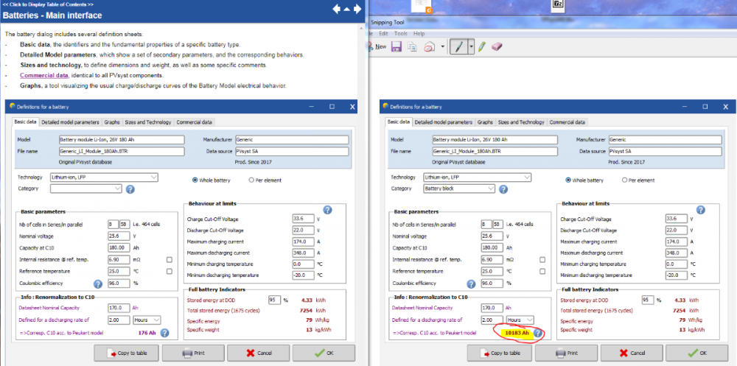Copy the snip using the Snipping Tool copy icon

tap(412, 46)
